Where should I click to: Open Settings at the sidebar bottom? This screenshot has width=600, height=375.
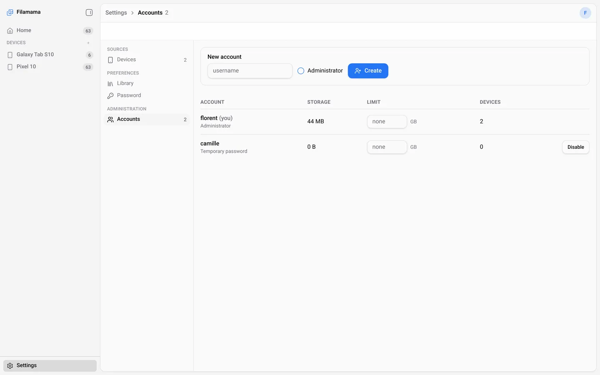[50, 365]
